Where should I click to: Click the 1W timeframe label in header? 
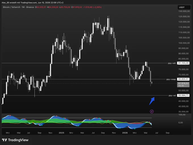point(23,7)
